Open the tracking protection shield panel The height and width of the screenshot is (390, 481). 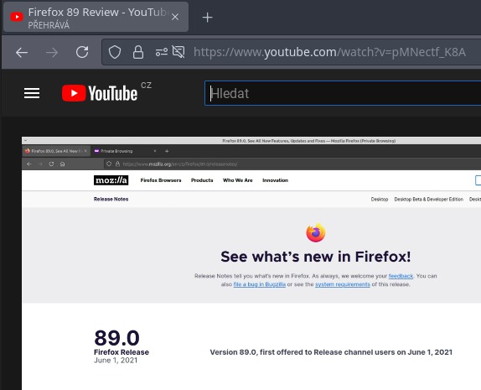[x=115, y=52]
